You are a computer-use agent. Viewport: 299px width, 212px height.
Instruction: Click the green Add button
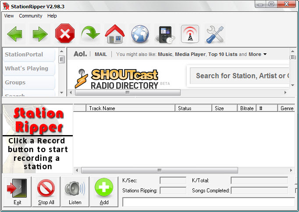(104, 191)
